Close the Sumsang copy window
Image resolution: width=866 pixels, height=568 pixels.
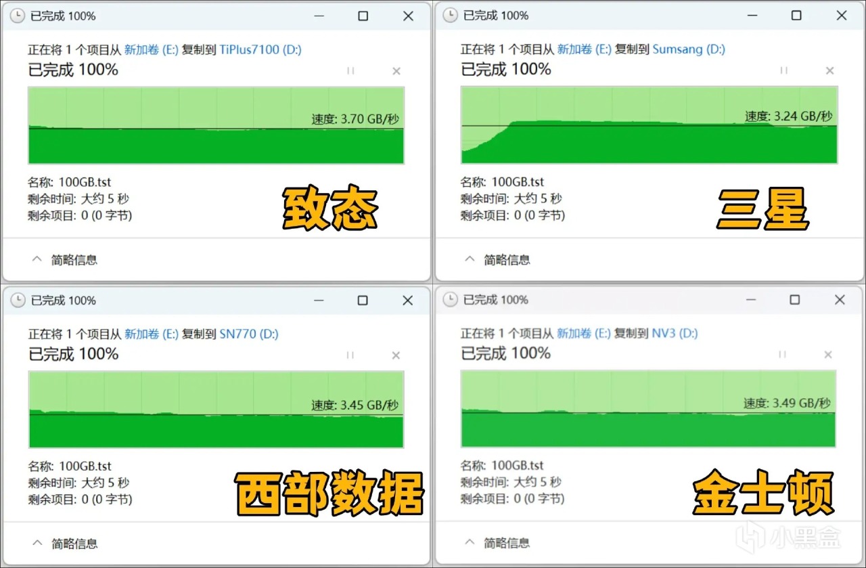842,16
